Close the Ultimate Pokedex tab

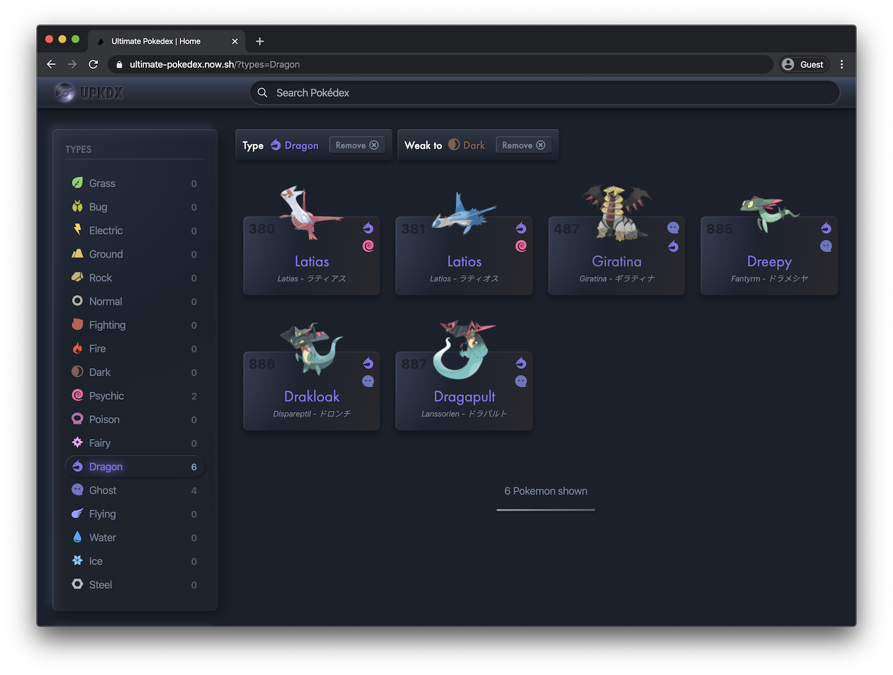pyautogui.click(x=234, y=42)
